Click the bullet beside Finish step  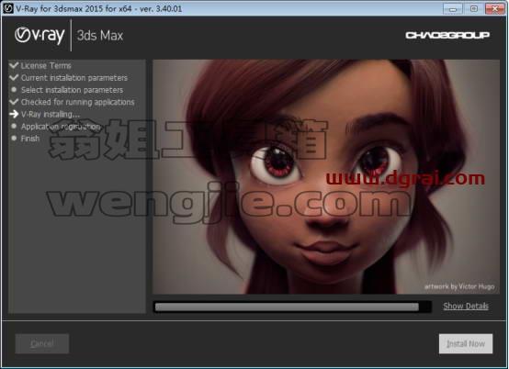[14, 138]
